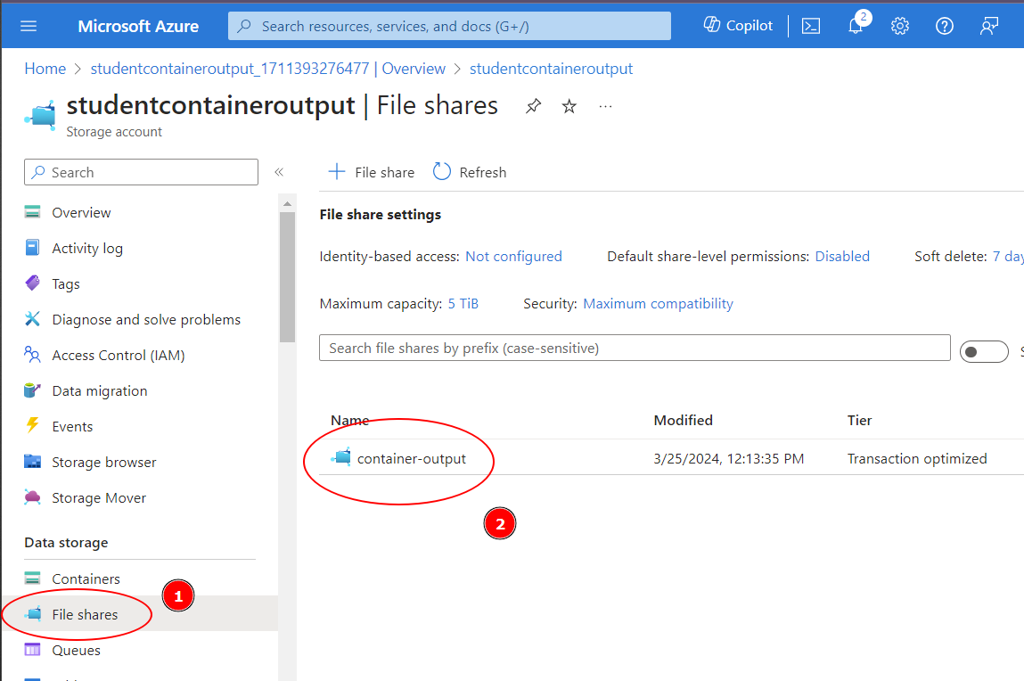The image size is (1024, 681).
Task: Open the Not configured identity-based access link
Action: click(x=513, y=256)
